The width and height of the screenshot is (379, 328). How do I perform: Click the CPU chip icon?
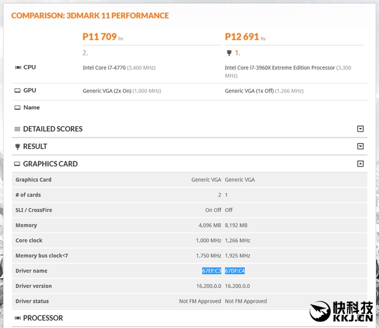[18, 67]
